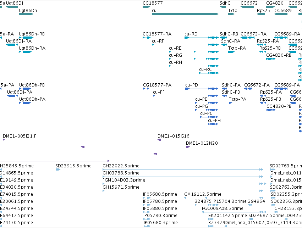Select protein cu-PF
Viewport: 302px width, 228px height.
[x=185, y=96]
